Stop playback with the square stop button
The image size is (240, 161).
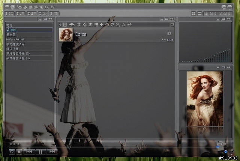coord(19,152)
